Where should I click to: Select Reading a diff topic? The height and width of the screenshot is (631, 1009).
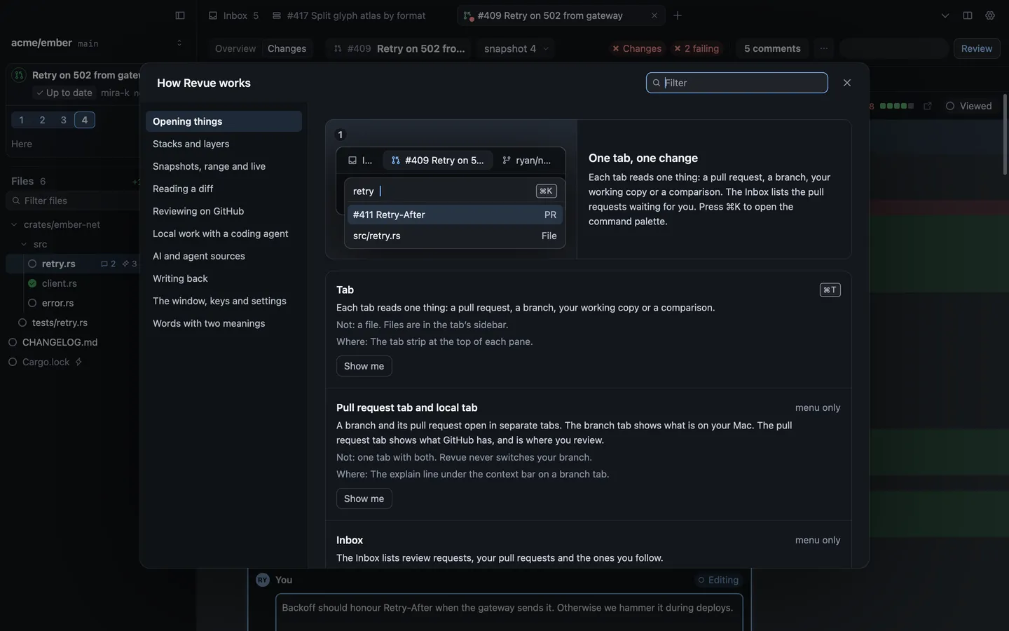(224, 189)
